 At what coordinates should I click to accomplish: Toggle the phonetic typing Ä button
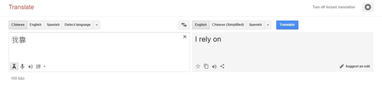14,66
